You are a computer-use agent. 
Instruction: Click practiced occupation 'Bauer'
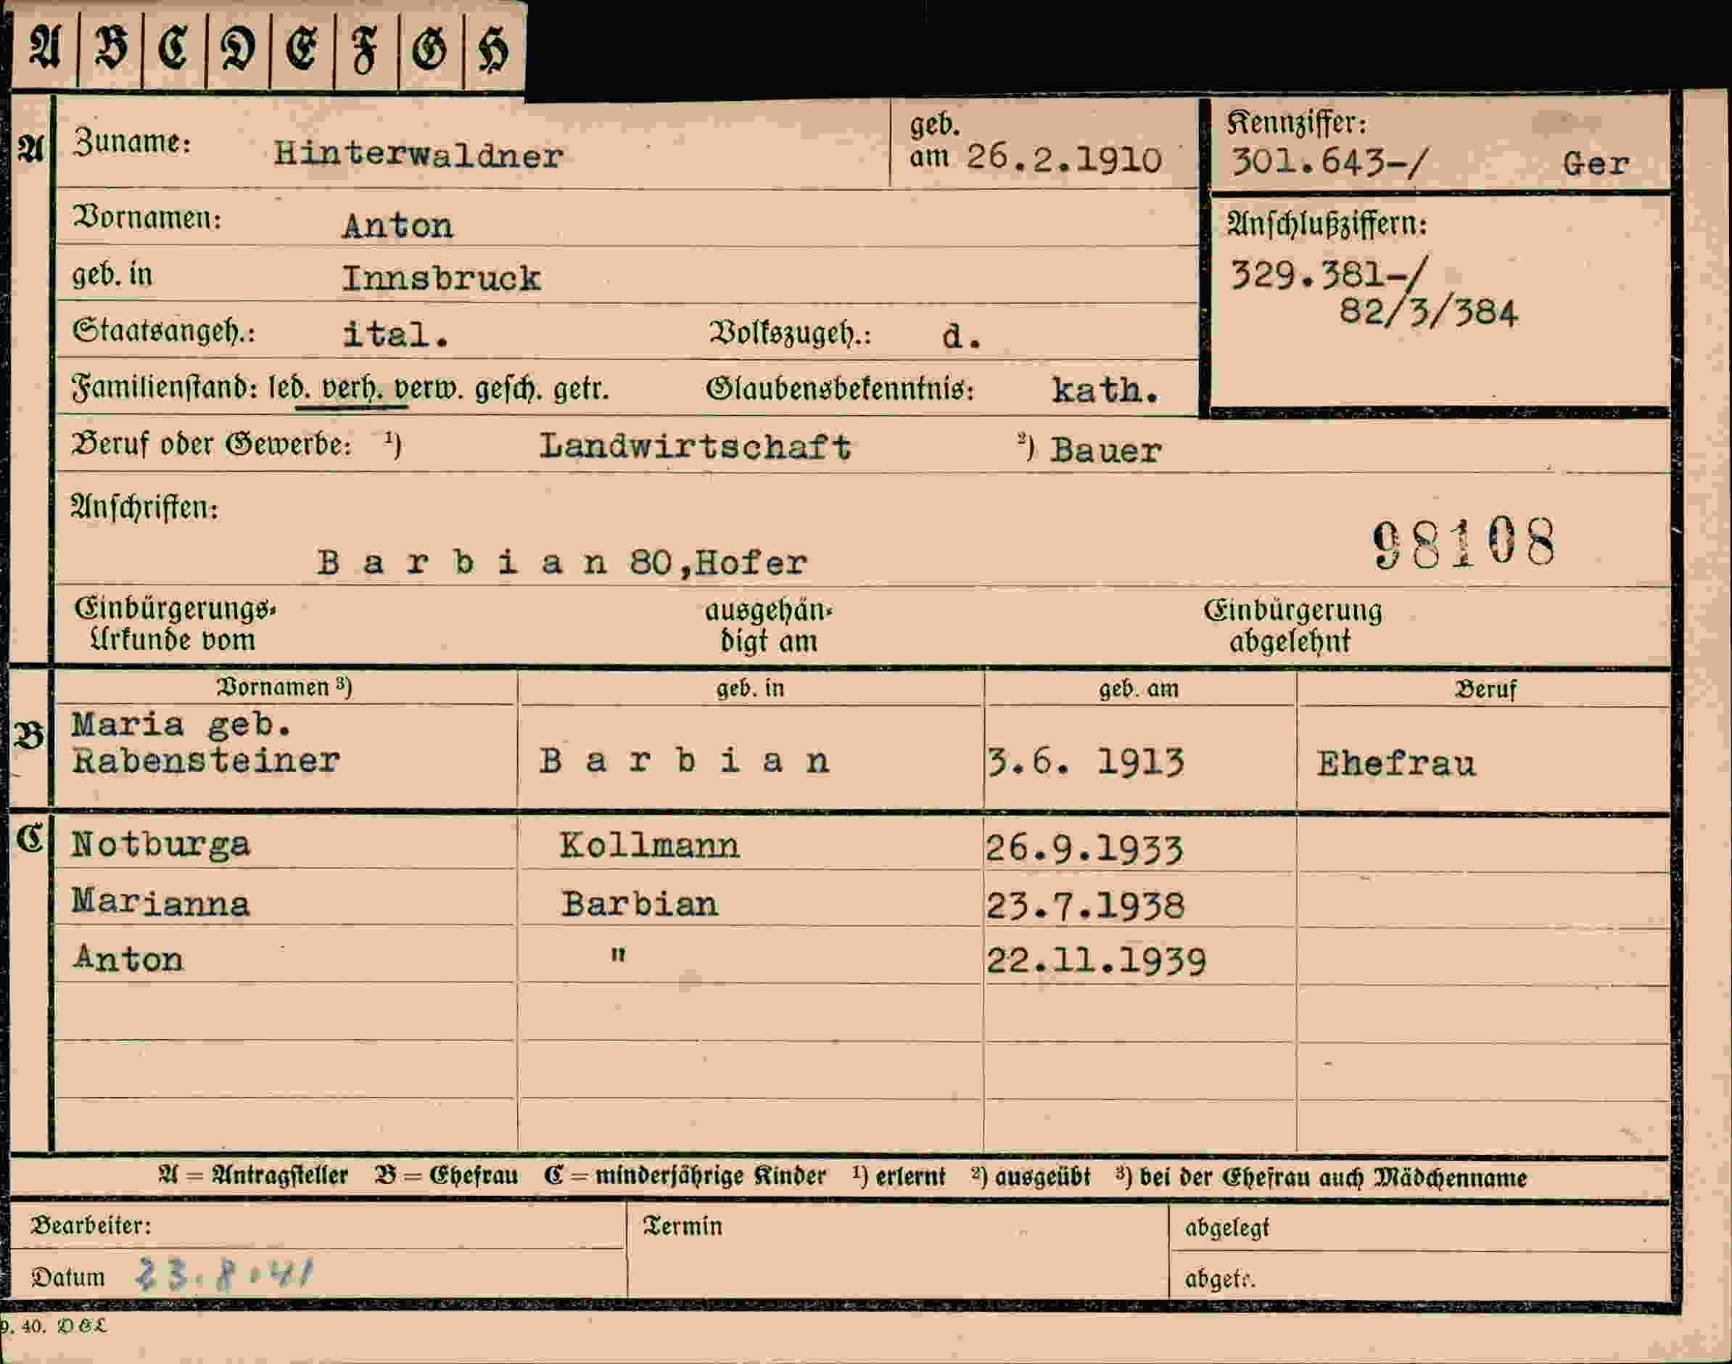(x=1105, y=451)
